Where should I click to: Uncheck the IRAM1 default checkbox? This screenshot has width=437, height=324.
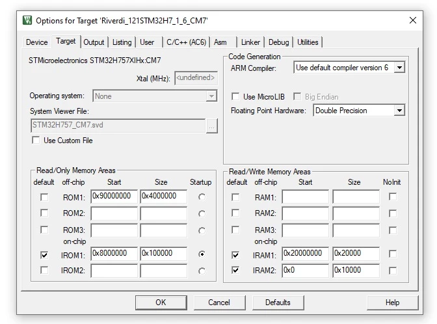235,255
